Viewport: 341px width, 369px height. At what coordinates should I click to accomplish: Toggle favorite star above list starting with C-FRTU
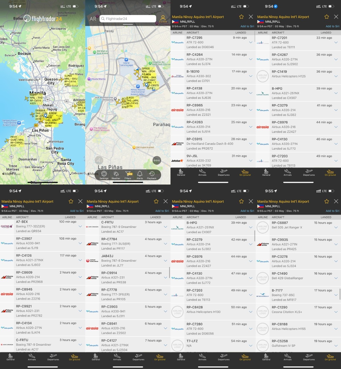coord(156,201)
